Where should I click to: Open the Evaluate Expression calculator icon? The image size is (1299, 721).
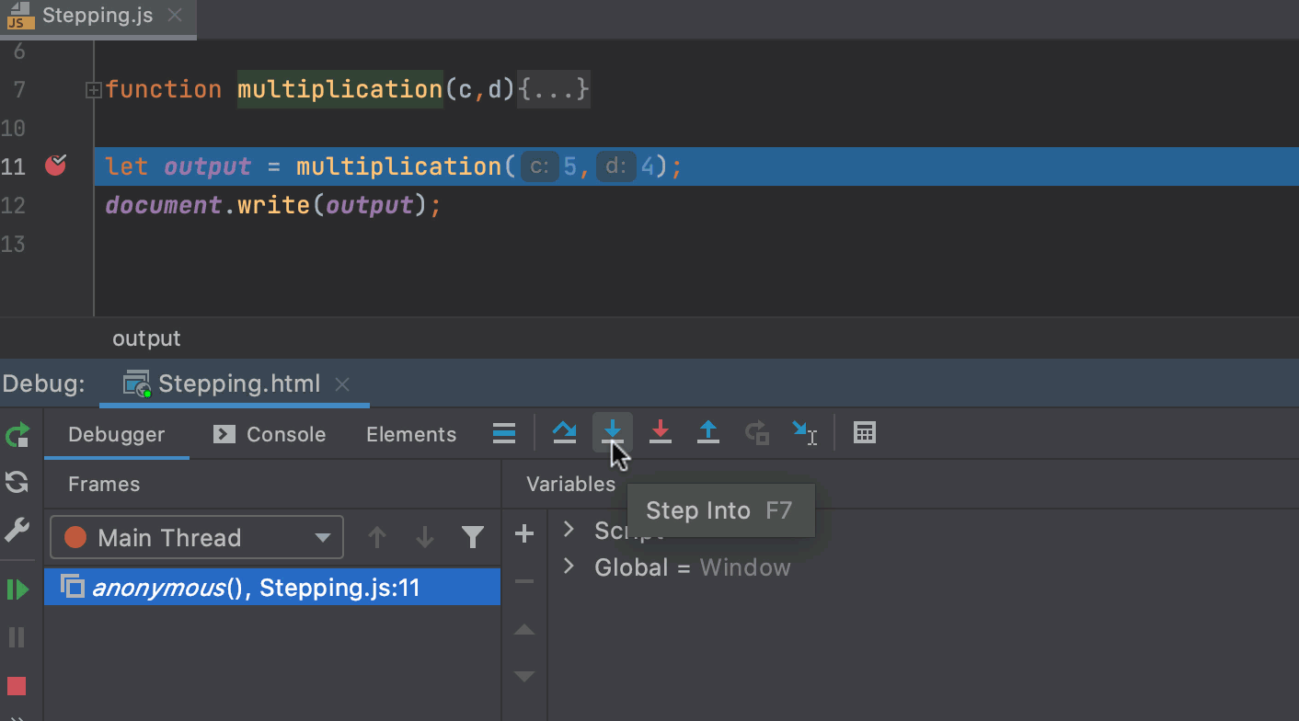click(864, 433)
